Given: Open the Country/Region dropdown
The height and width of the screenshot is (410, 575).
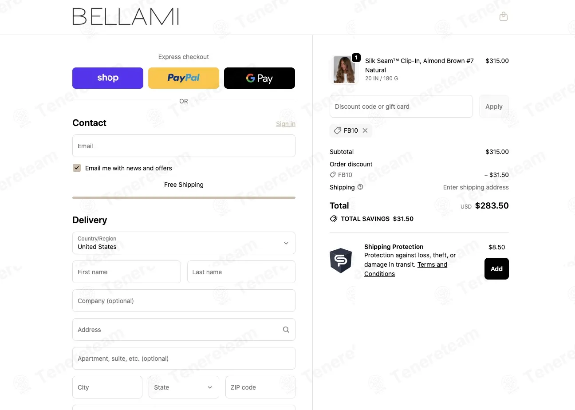Looking at the screenshot, I should pyautogui.click(x=184, y=243).
